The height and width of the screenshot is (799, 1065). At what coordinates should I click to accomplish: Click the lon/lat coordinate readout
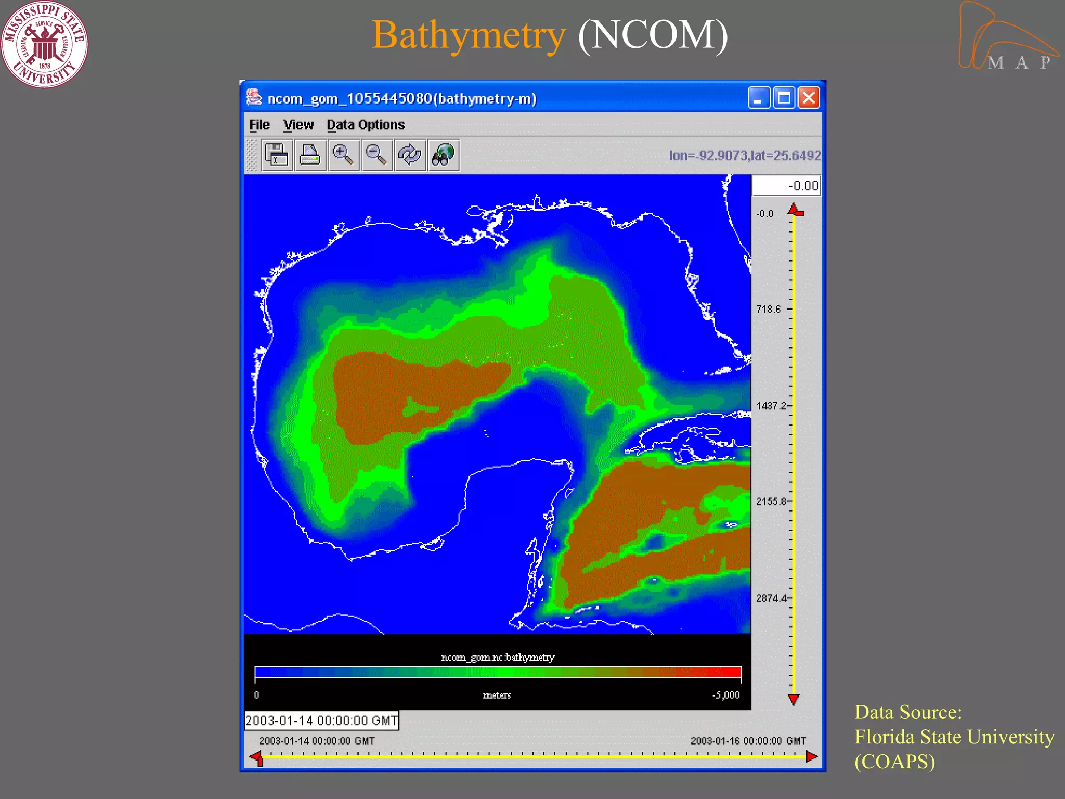pyautogui.click(x=745, y=156)
